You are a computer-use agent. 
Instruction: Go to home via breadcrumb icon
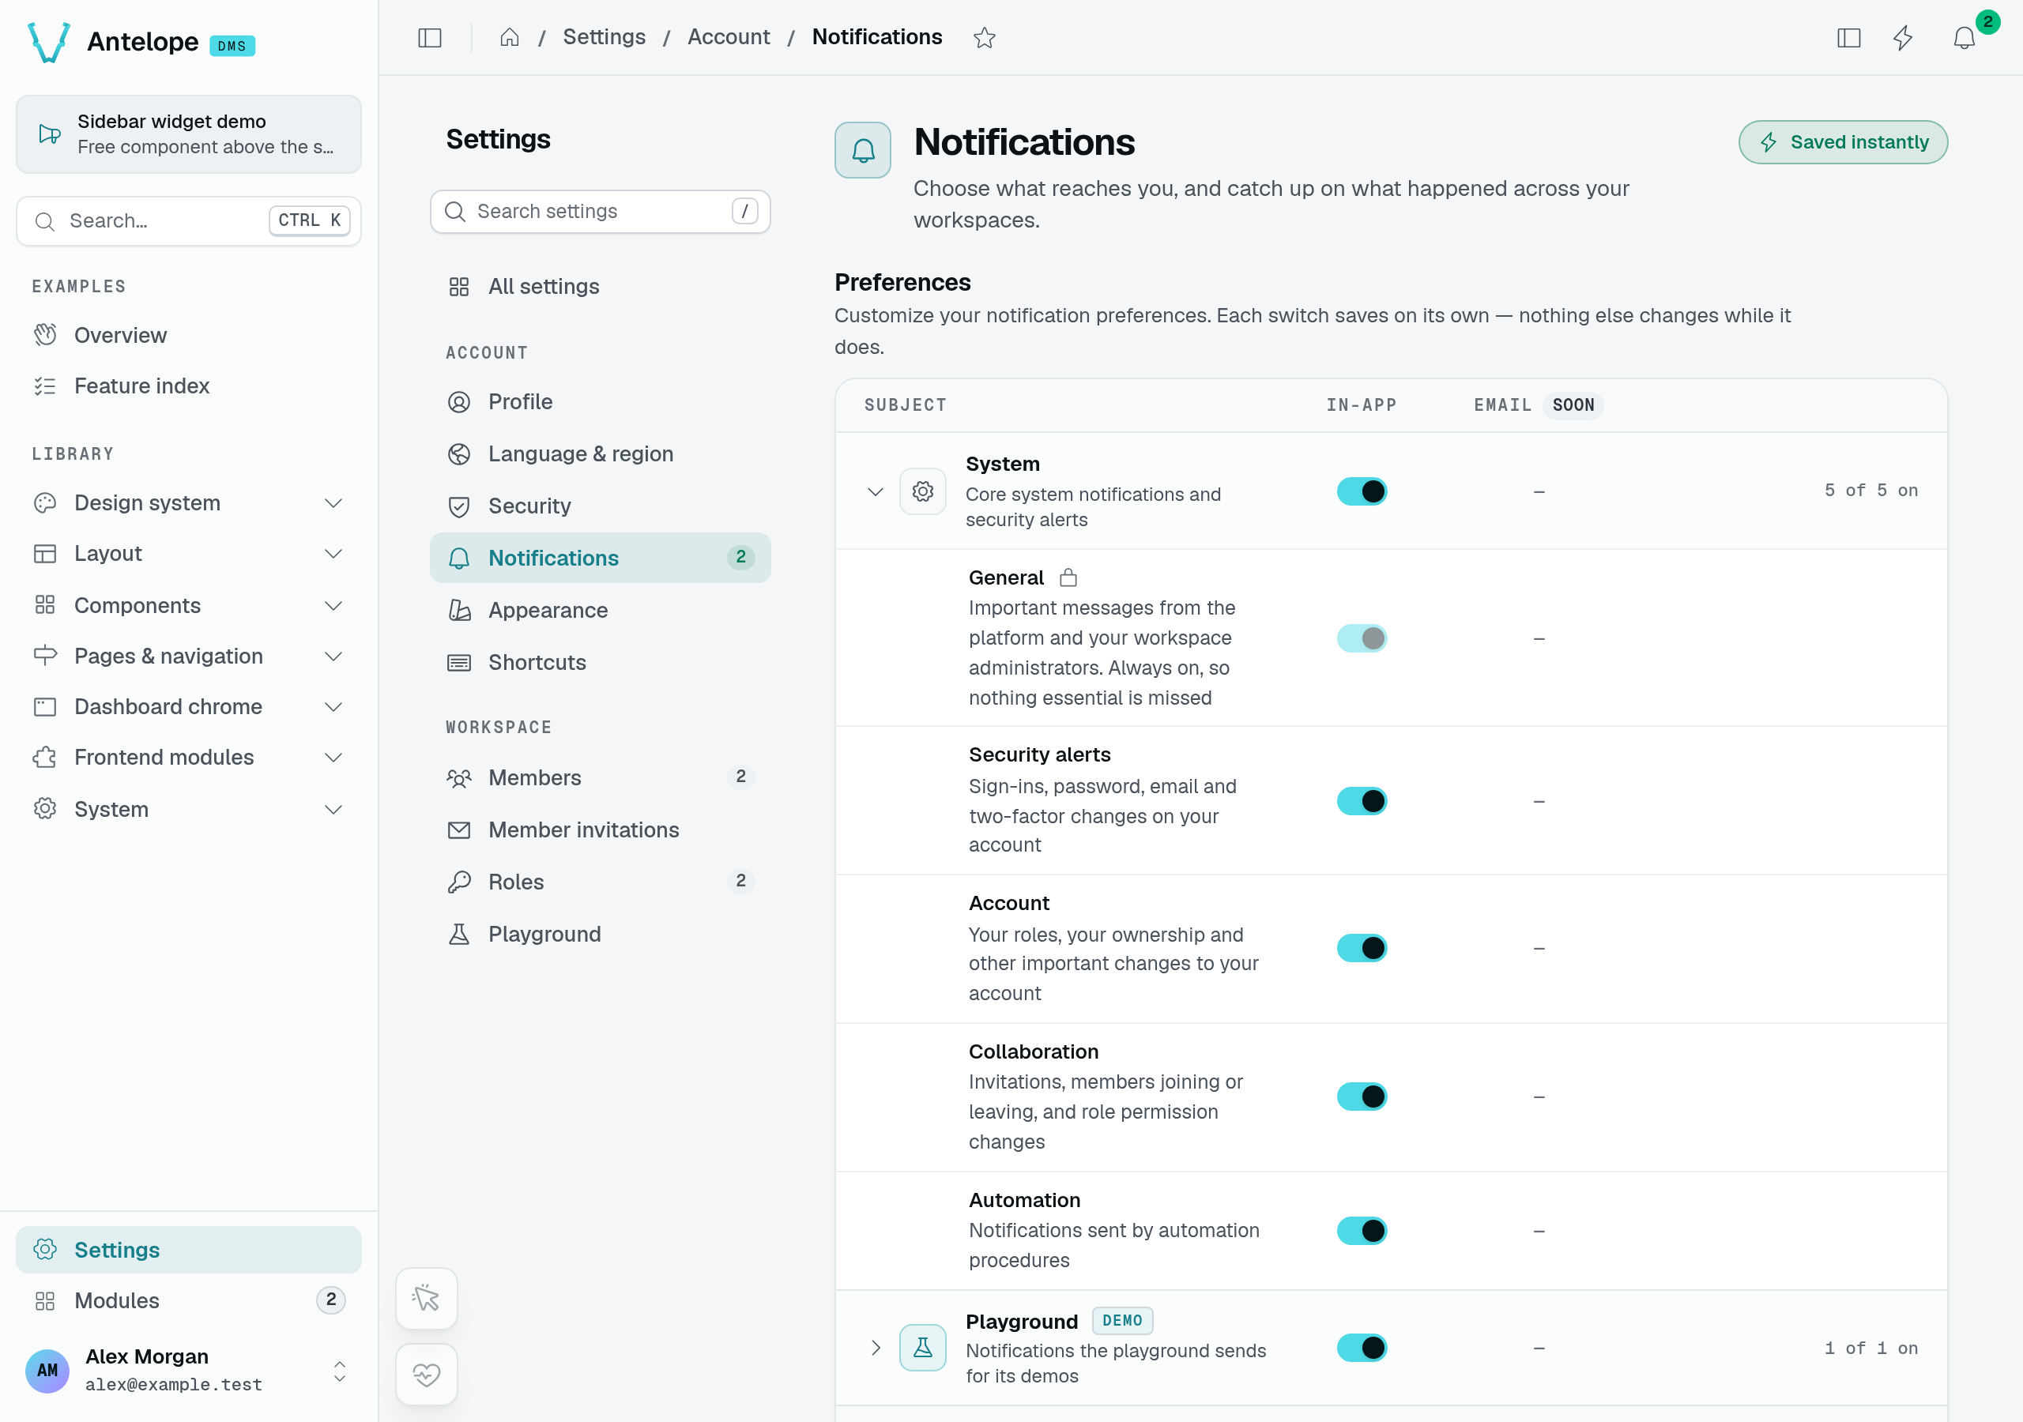[509, 38]
